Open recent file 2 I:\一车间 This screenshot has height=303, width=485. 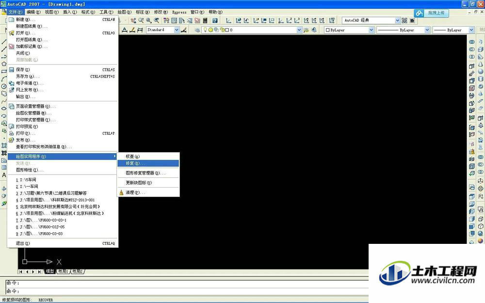click(62, 187)
